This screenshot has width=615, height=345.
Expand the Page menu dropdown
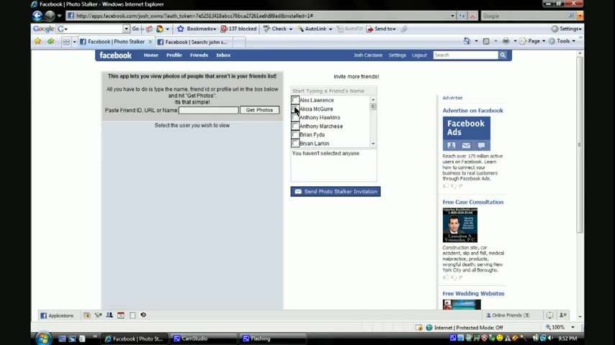(544, 41)
